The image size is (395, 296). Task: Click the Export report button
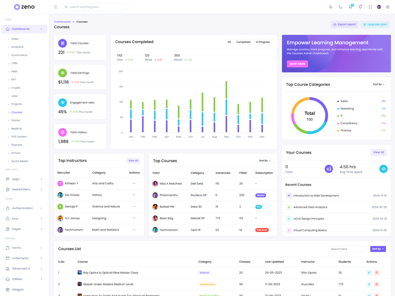[345, 24]
